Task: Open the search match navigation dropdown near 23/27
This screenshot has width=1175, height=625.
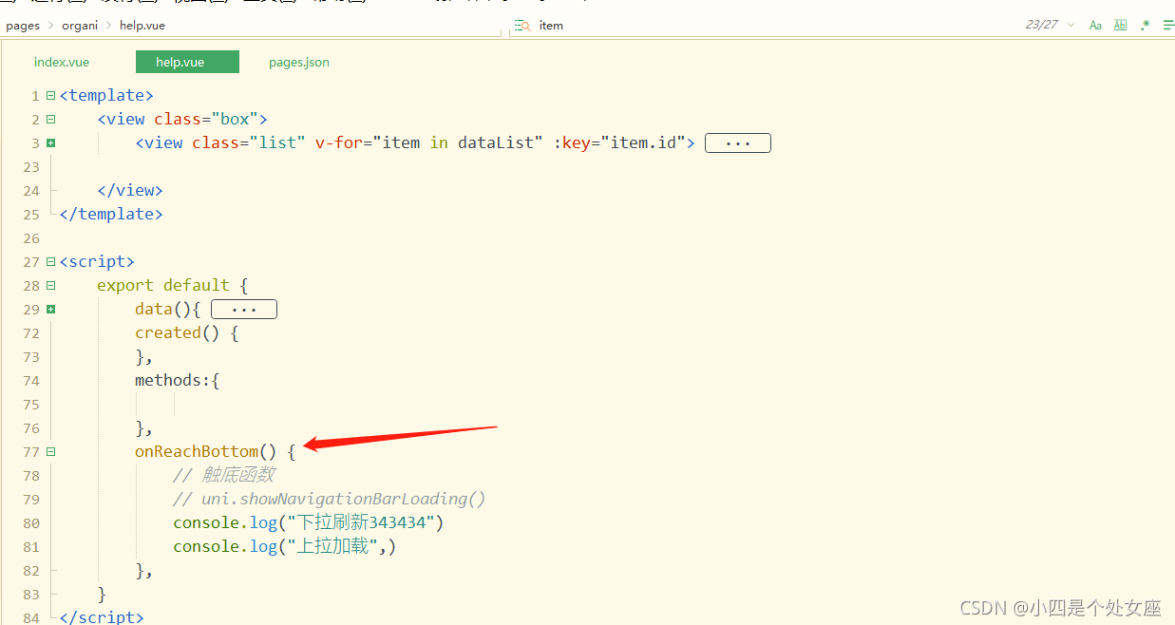Action: [1071, 24]
